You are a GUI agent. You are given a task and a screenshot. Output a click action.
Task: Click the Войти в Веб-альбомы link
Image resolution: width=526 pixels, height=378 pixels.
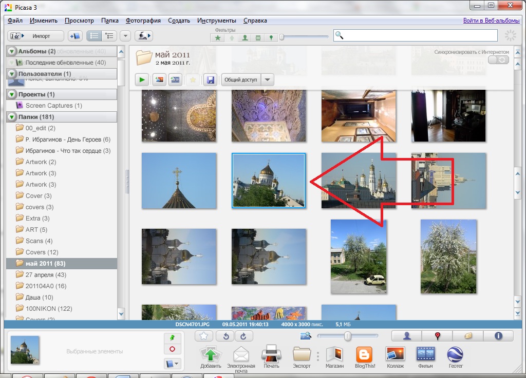[491, 21]
